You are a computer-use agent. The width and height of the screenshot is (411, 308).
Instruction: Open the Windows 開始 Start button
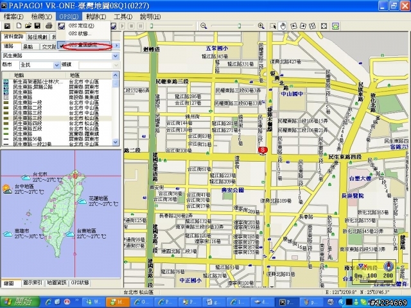point(20,302)
